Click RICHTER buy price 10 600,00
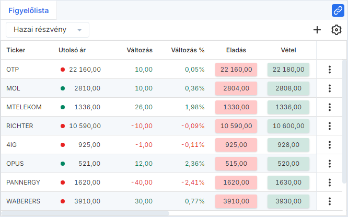 pos(288,126)
